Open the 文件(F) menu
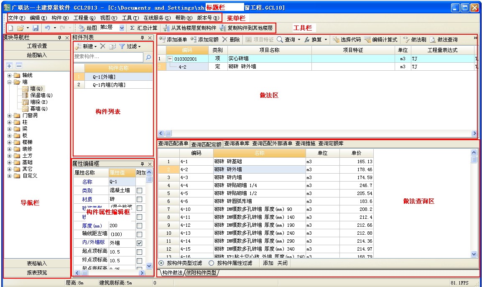Image resolution: width=482 pixels, height=287 pixels. [x=17, y=18]
